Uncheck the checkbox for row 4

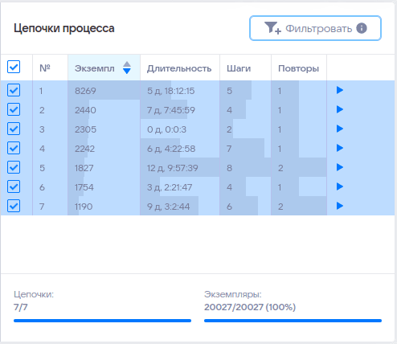[x=14, y=148]
